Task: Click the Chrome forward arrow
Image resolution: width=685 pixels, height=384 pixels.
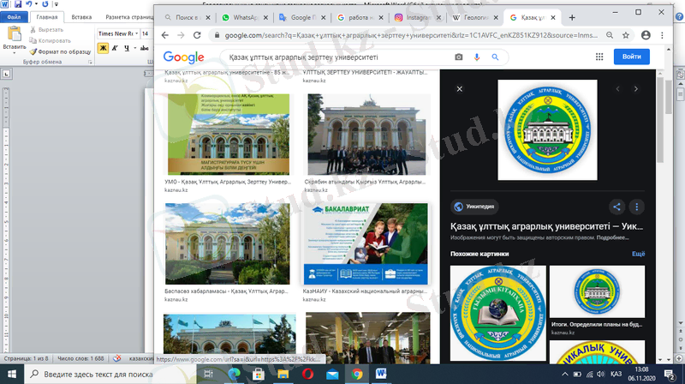Action: (181, 35)
